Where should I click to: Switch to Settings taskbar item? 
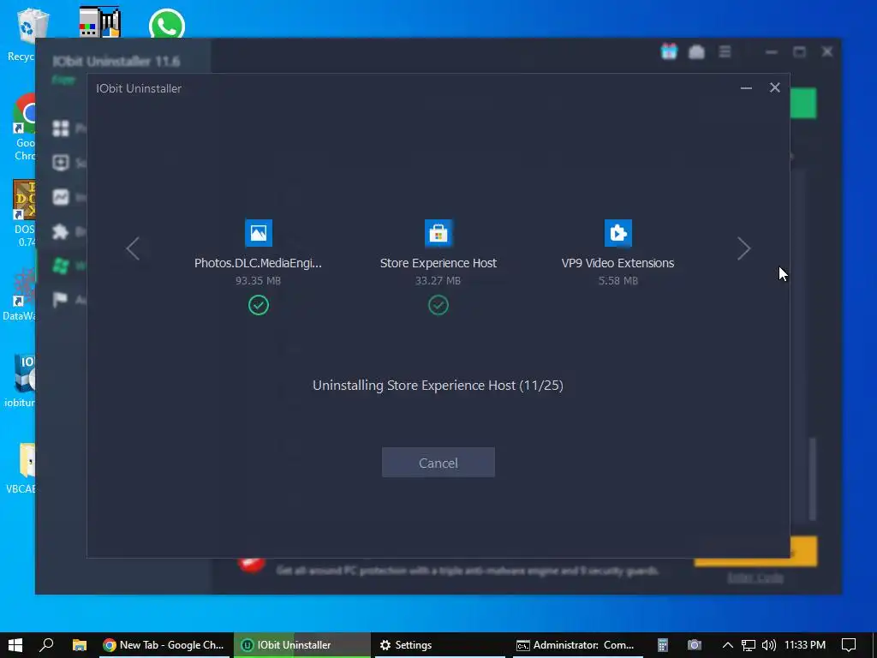click(x=440, y=645)
